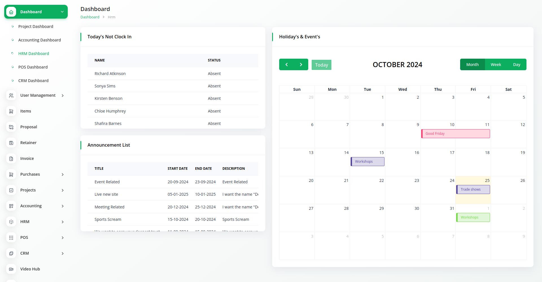Open the Invoice document icon
This screenshot has width=542, height=282.
11,159
